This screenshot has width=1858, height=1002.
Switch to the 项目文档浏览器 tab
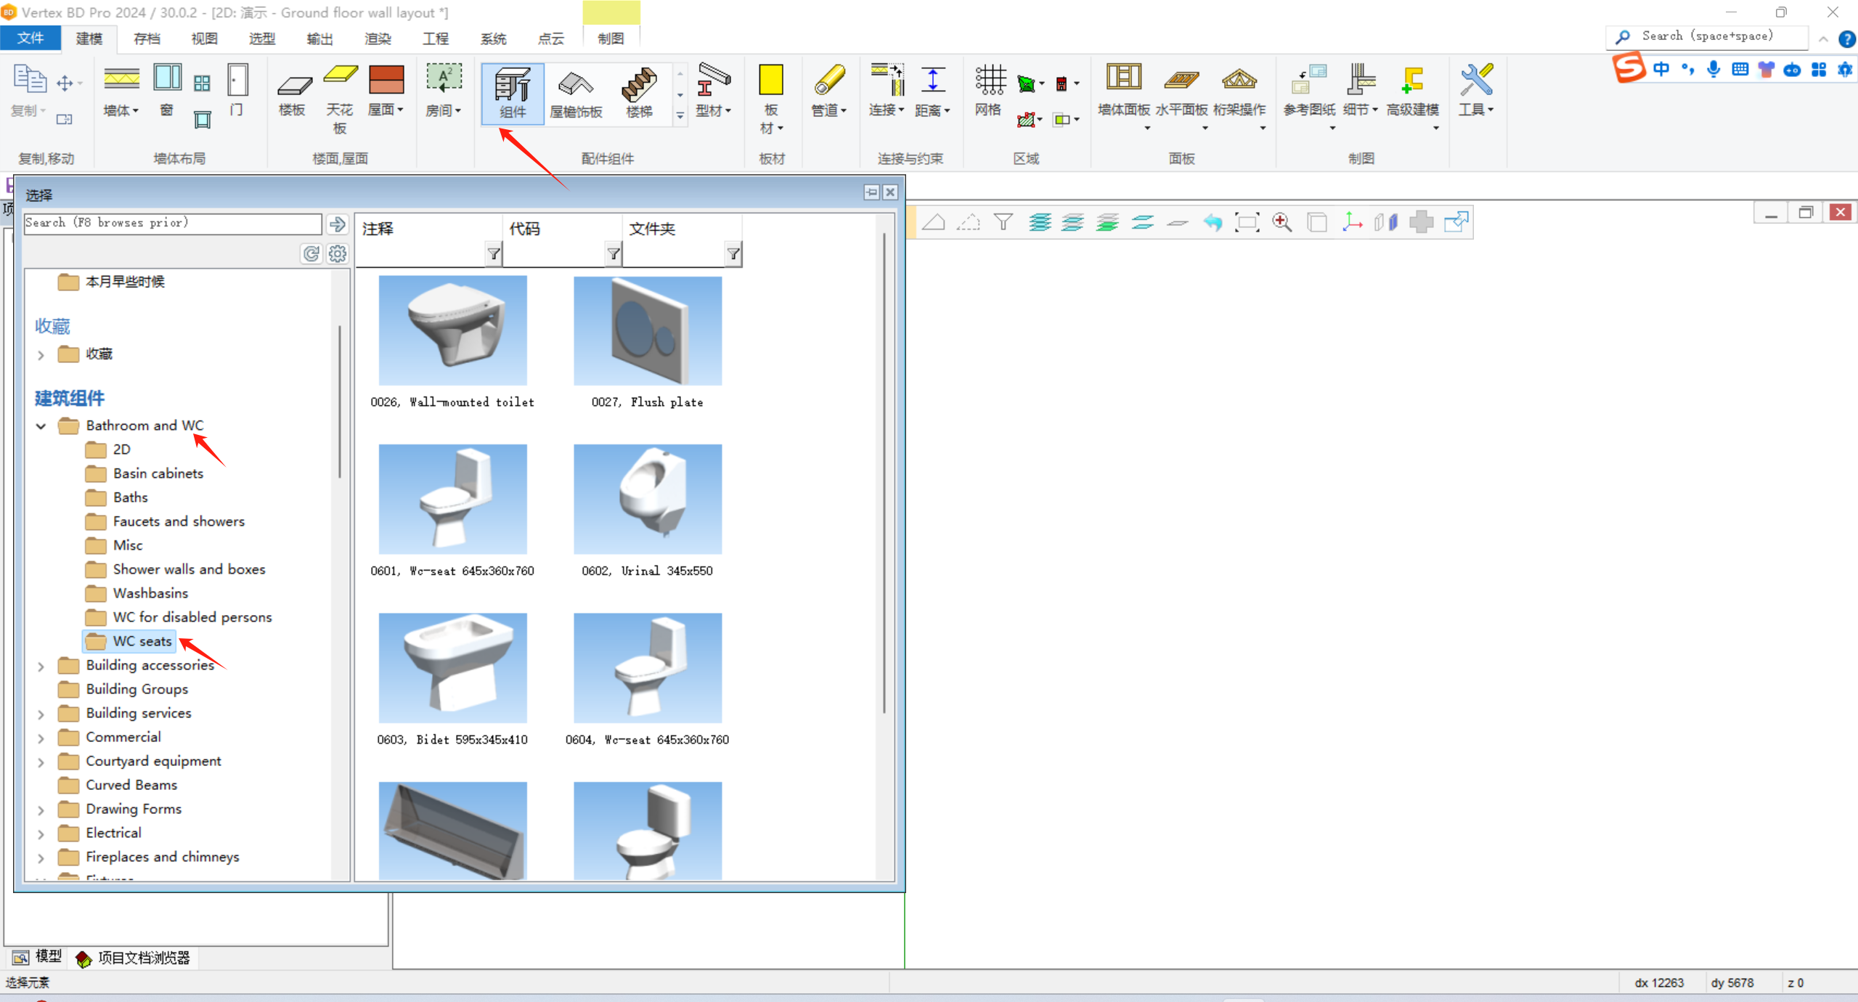click(x=133, y=958)
